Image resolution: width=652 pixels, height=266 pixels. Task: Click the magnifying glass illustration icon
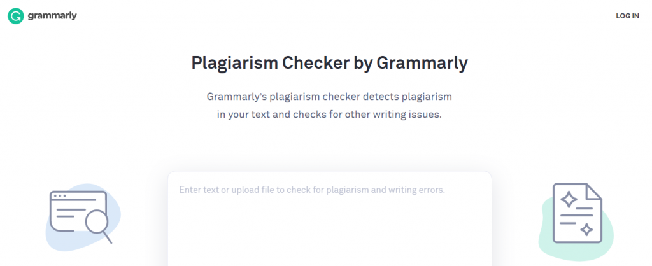[x=99, y=226]
